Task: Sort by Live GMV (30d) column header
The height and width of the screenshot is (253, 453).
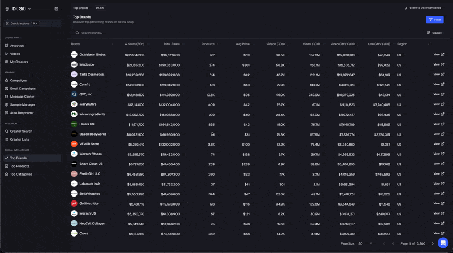Action: (379, 44)
